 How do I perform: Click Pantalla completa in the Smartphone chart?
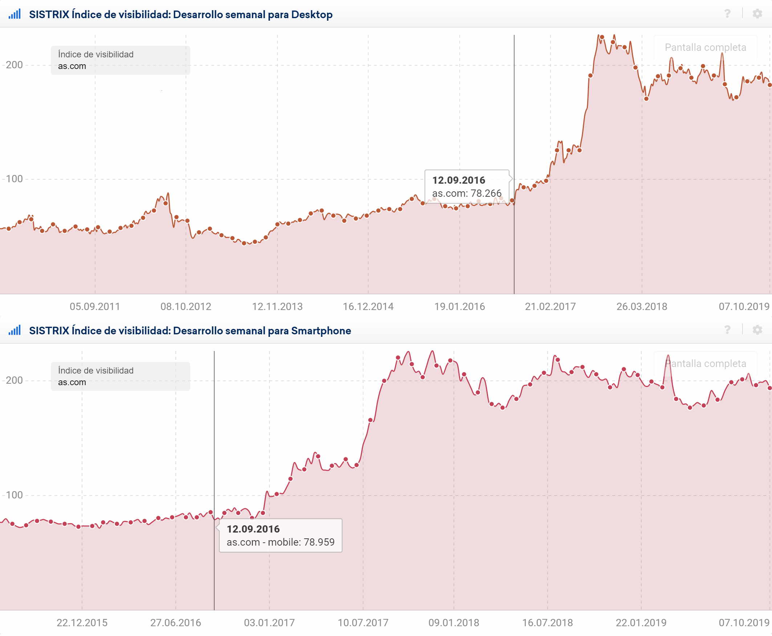(705, 364)
